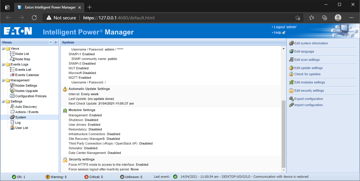Open the browser profile menu

(x=338, y=18)
